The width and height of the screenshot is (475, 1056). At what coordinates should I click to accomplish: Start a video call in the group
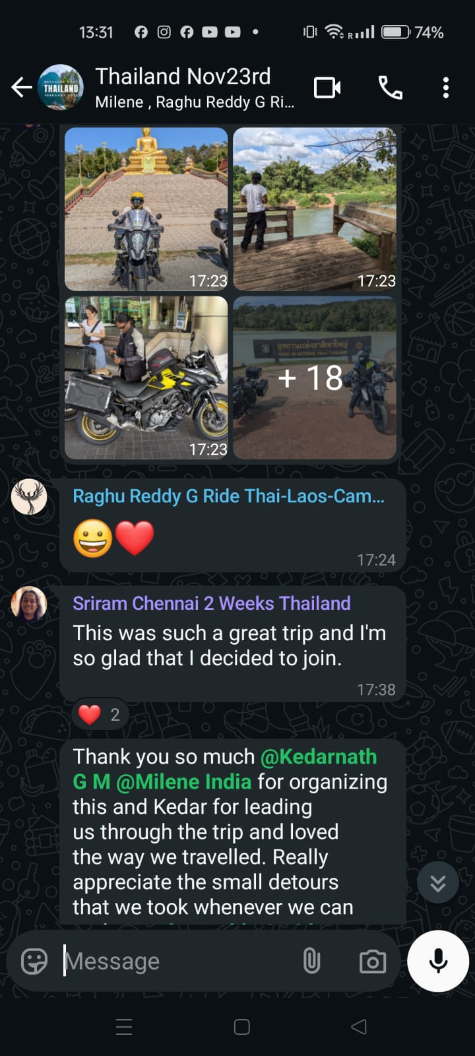coord(327,87)
